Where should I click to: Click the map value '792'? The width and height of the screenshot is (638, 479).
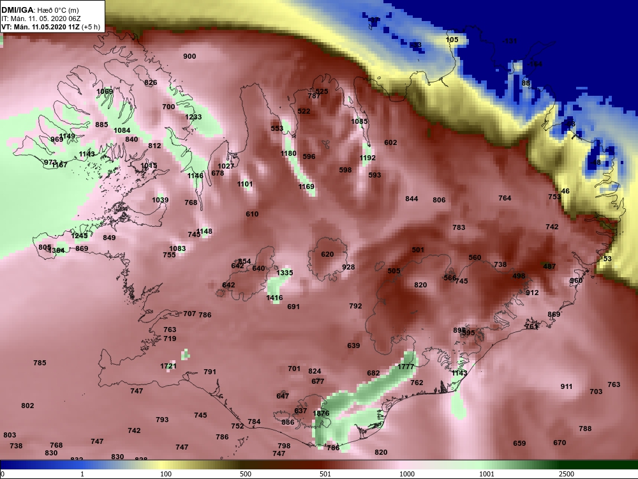pyautogui.click(x=355, y=306)
